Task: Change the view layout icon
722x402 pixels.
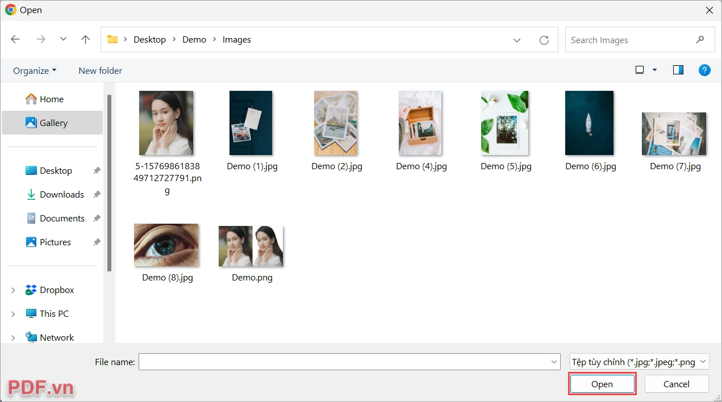Action: pos(640,70)
